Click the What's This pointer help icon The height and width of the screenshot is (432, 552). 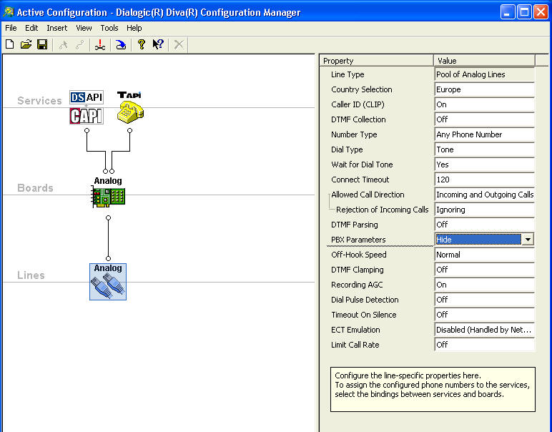click(158, 44)
